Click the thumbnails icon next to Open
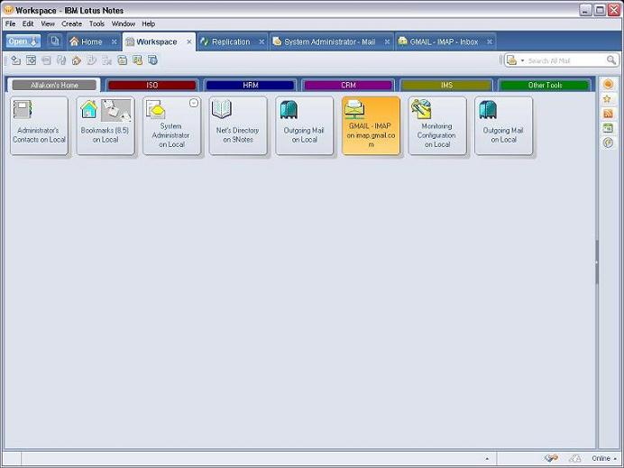Screen dimensions: 624x468 coord(54,41)
